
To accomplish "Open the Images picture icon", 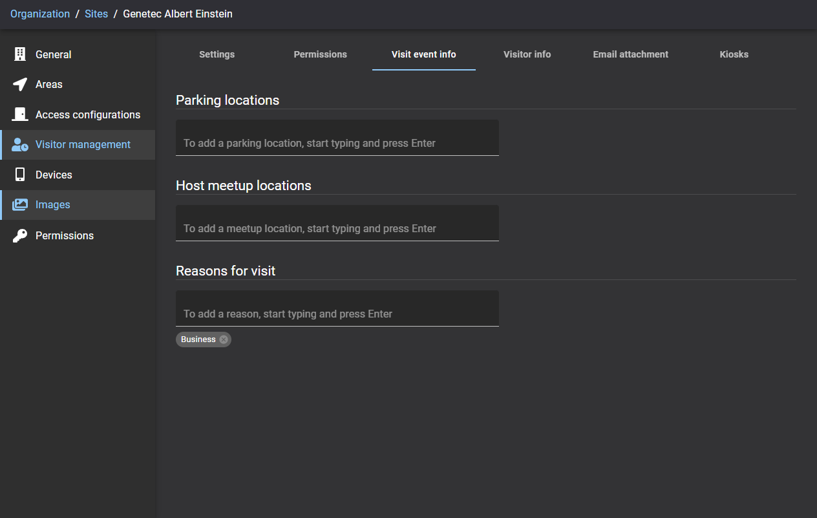I will (x=19, y=204).
